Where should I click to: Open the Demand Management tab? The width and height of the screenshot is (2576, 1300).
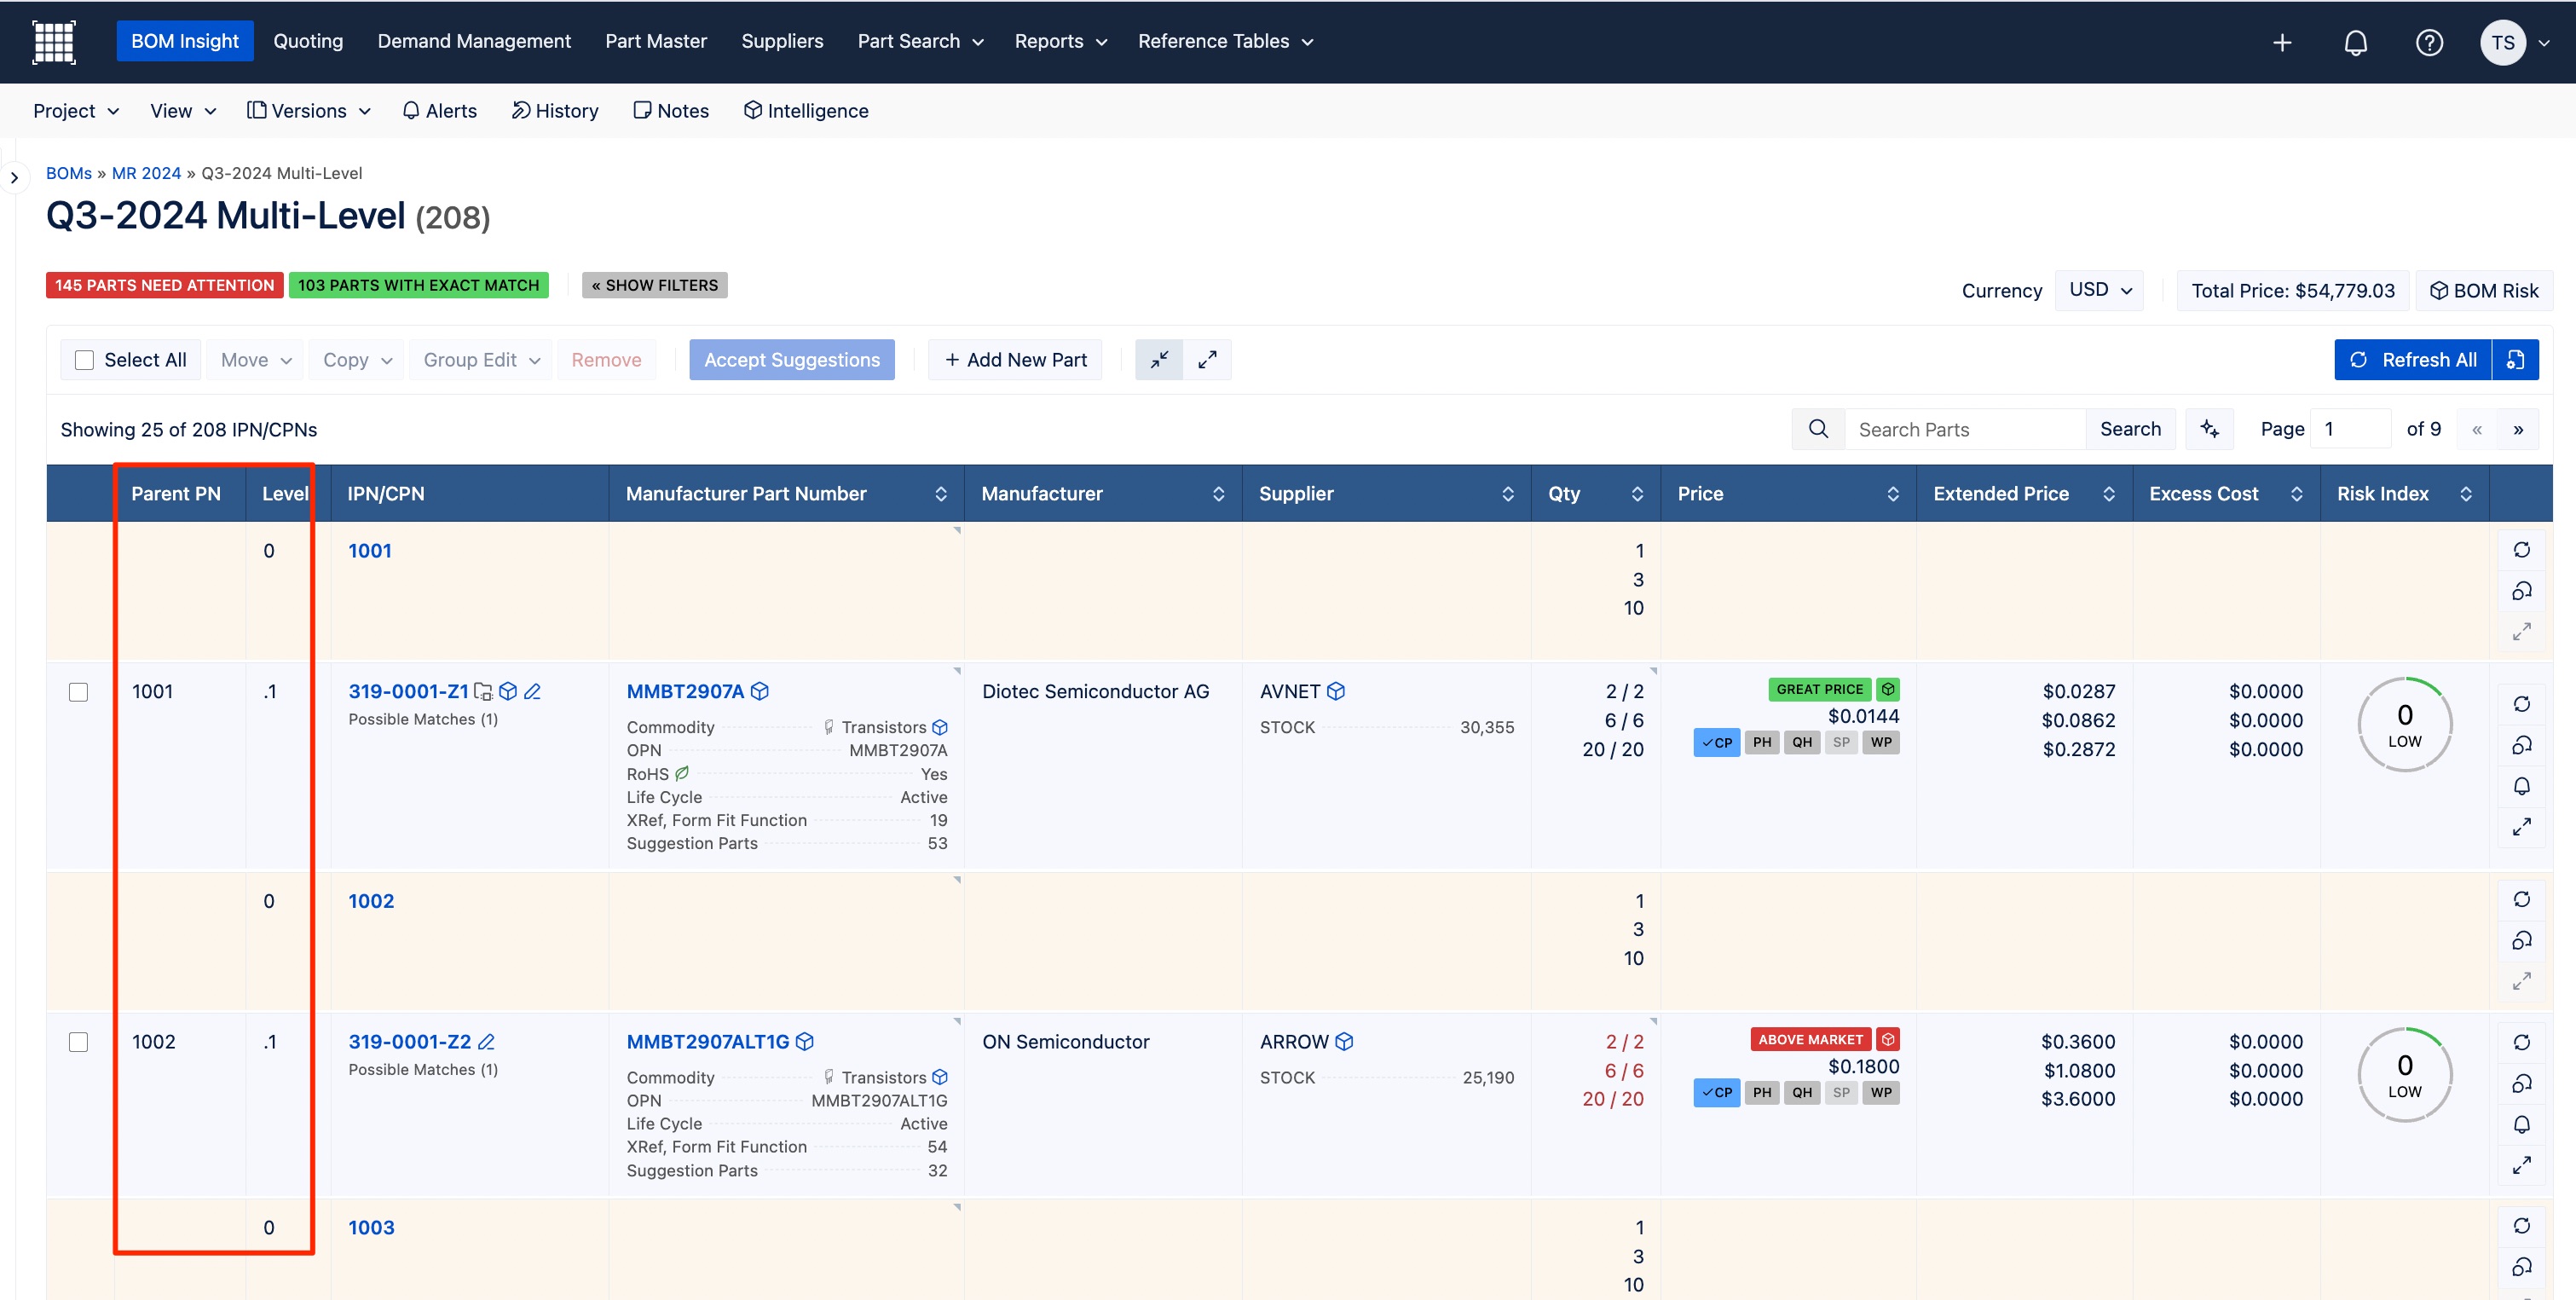coord(474,41)
